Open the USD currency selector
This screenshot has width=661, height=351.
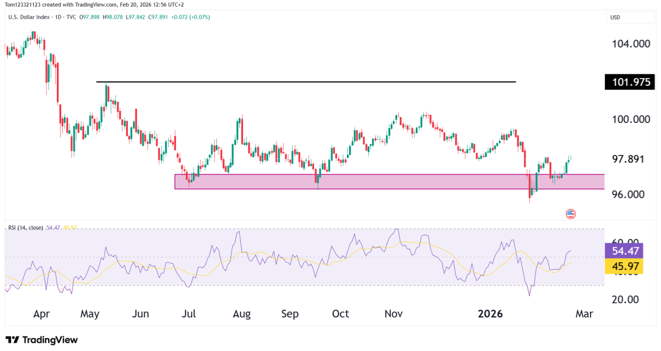pyautogui.click(x=629, y=17)
